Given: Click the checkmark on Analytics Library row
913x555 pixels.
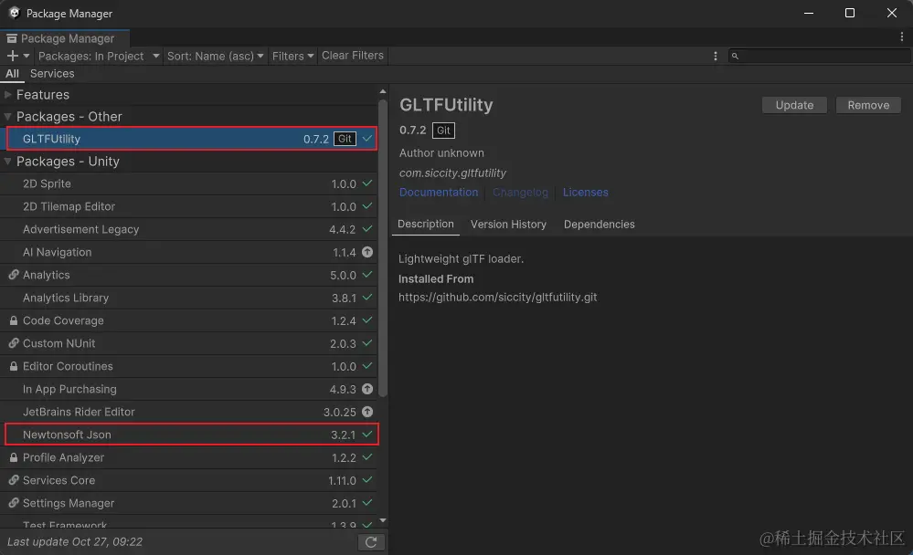Looking at the screenshot, I should [x=366, y=298].
